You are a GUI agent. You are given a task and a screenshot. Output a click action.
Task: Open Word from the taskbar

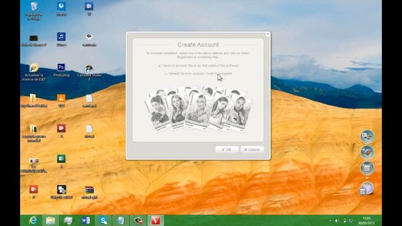click(x=85, y=220)
